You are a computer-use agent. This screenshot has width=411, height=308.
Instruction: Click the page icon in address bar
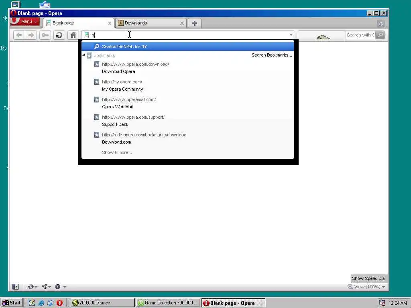[x=86, y=35]
